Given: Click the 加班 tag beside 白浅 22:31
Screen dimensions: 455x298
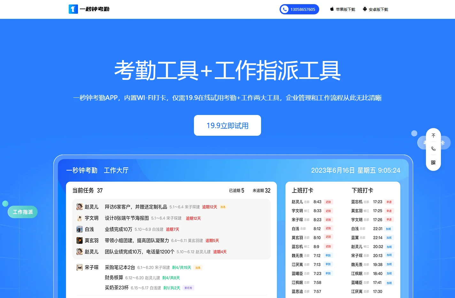Looking at the screenshot, I should [389, 229].
